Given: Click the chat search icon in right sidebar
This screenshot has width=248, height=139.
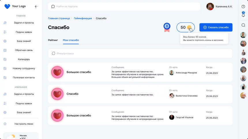Looking at the screenshot, I should point(243,25).
